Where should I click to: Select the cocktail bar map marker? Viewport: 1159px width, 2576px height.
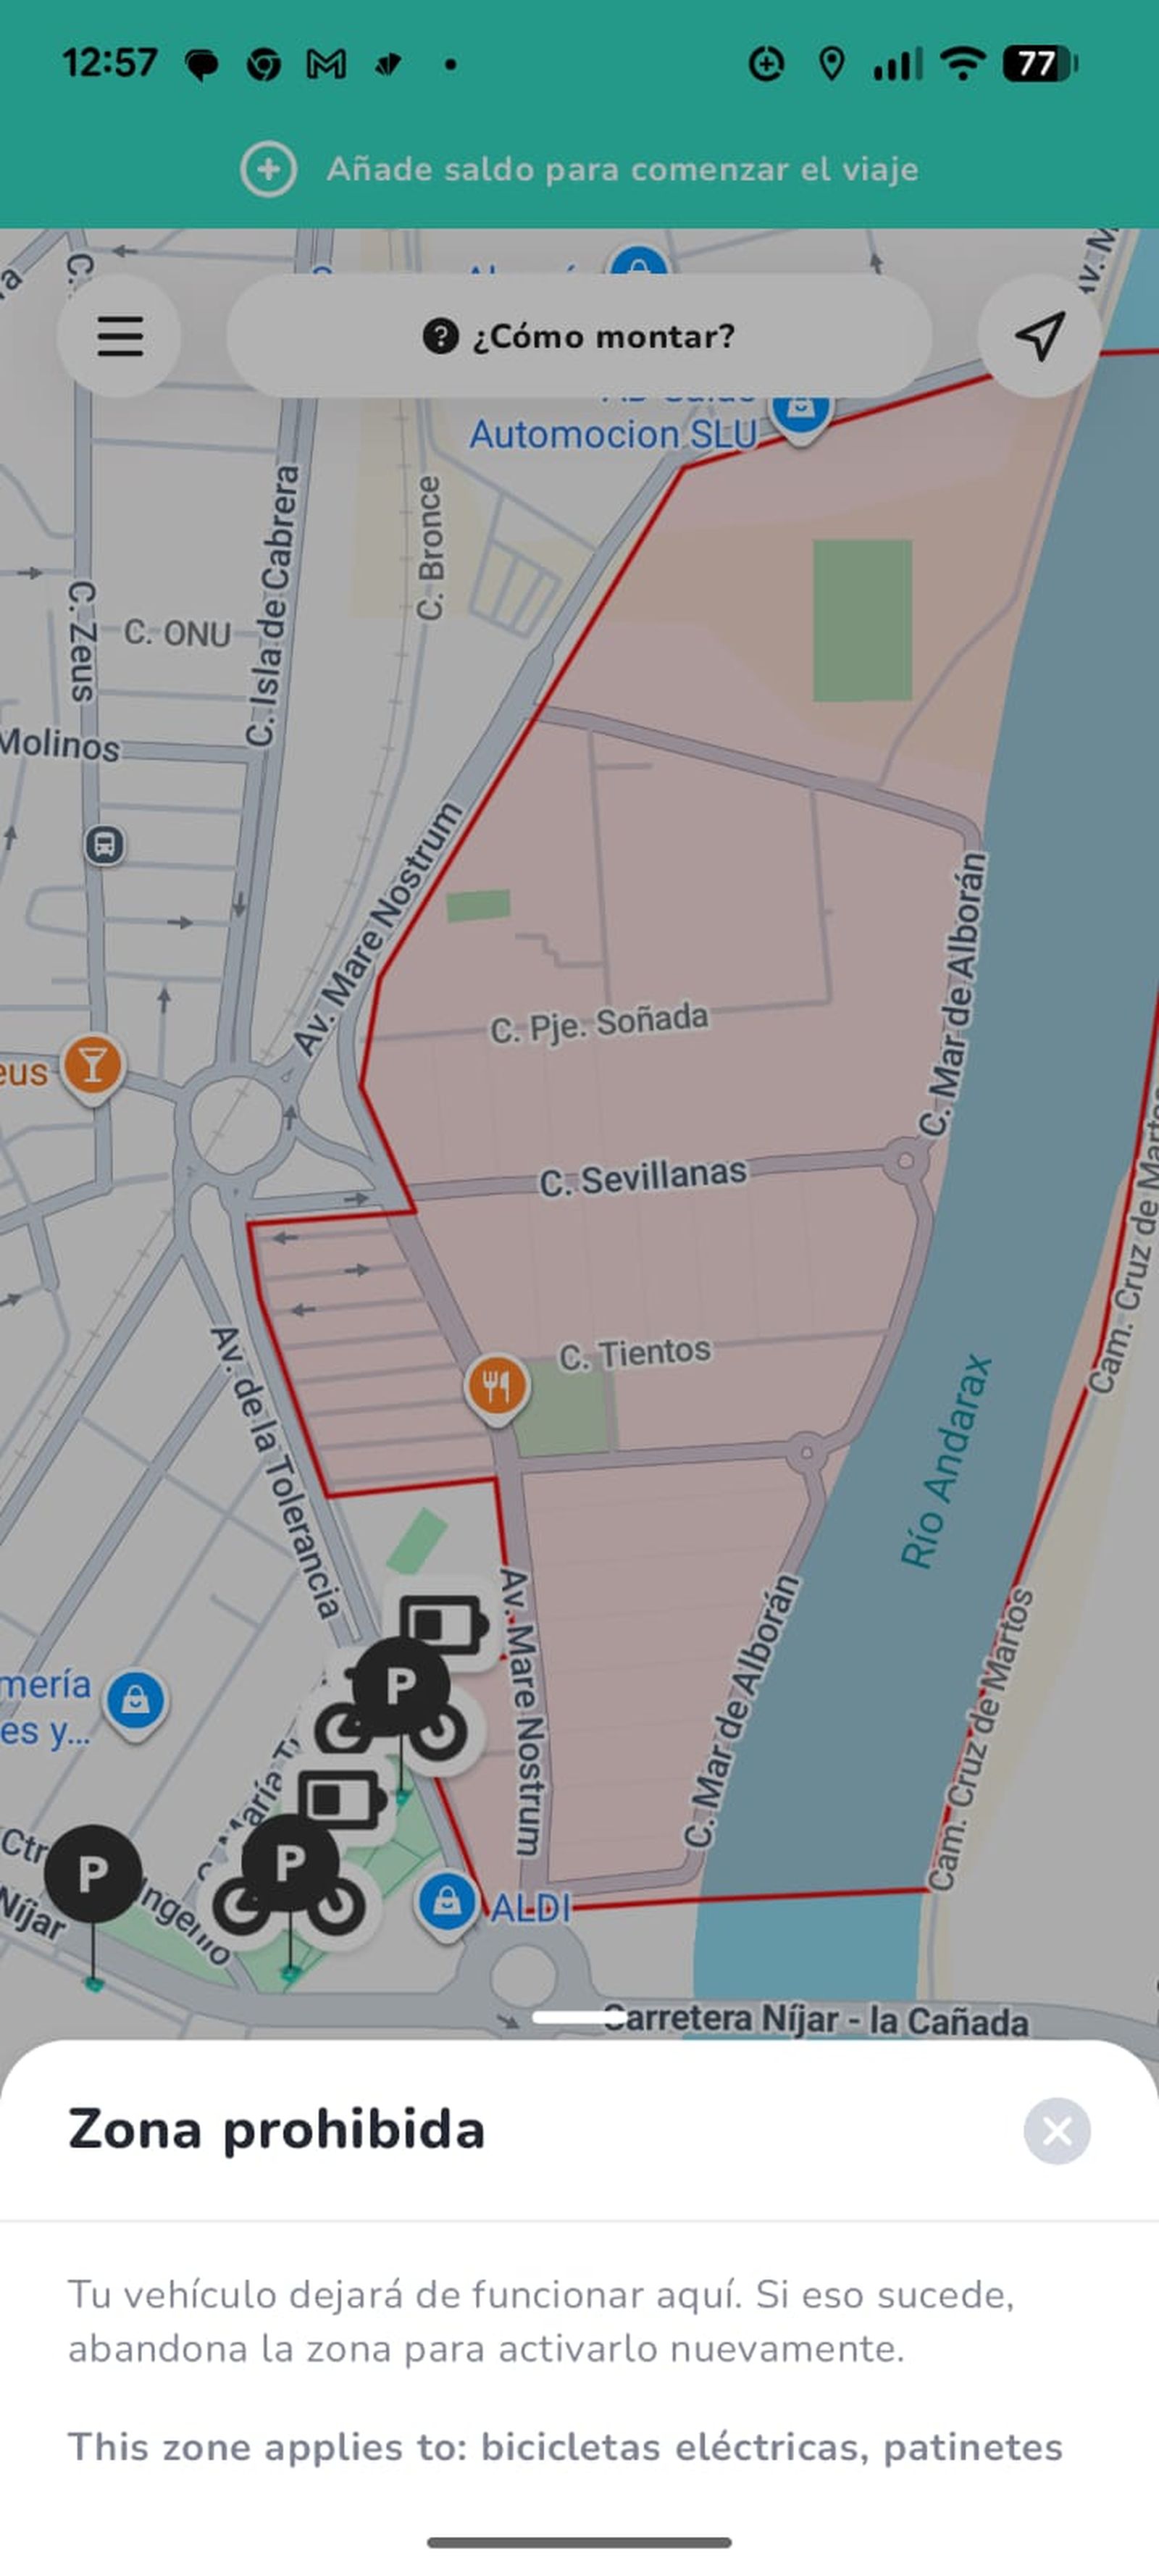click(x=93, y=1066)
